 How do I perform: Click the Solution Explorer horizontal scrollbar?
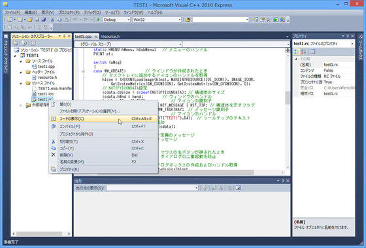(39, 234)
